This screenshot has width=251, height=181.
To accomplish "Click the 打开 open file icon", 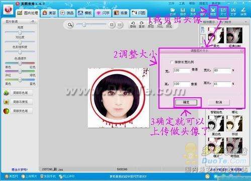I will click(173, 12).
